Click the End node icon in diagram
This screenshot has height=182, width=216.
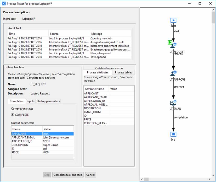(x=173, y=134)
